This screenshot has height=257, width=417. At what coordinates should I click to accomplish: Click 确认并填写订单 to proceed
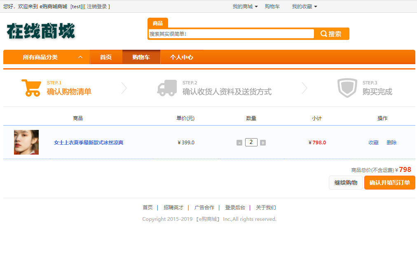pyautogui.click(x=389, y=183)
